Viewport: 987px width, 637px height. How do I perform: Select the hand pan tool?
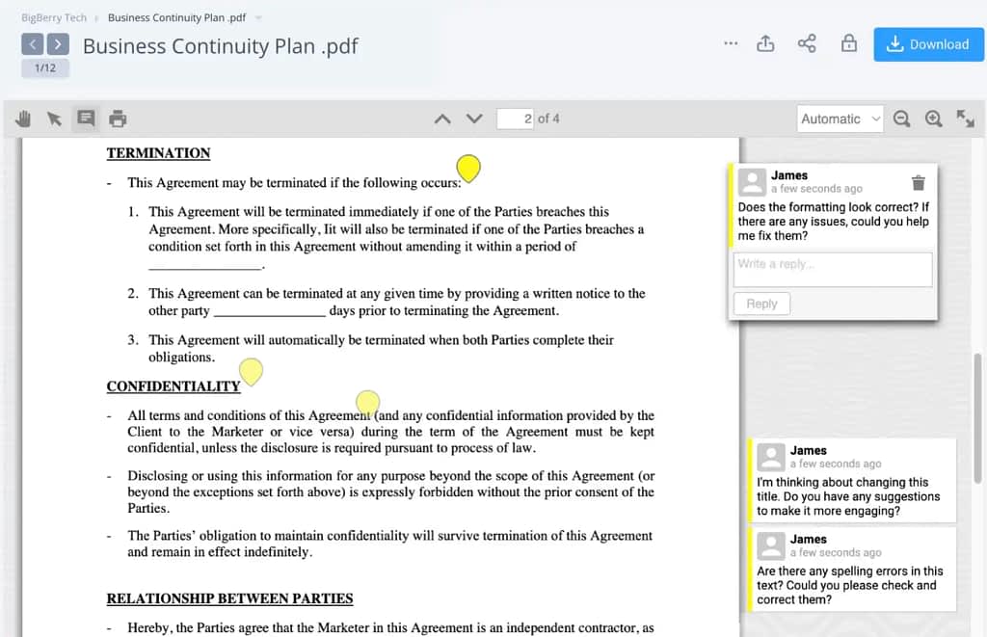(x=23, y=119)
